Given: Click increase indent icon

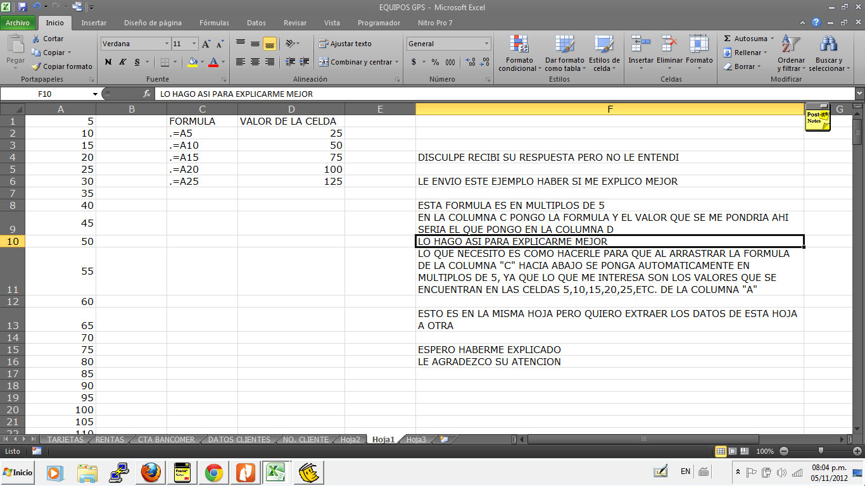Looking at the screenshot, I should coord(304,62).
